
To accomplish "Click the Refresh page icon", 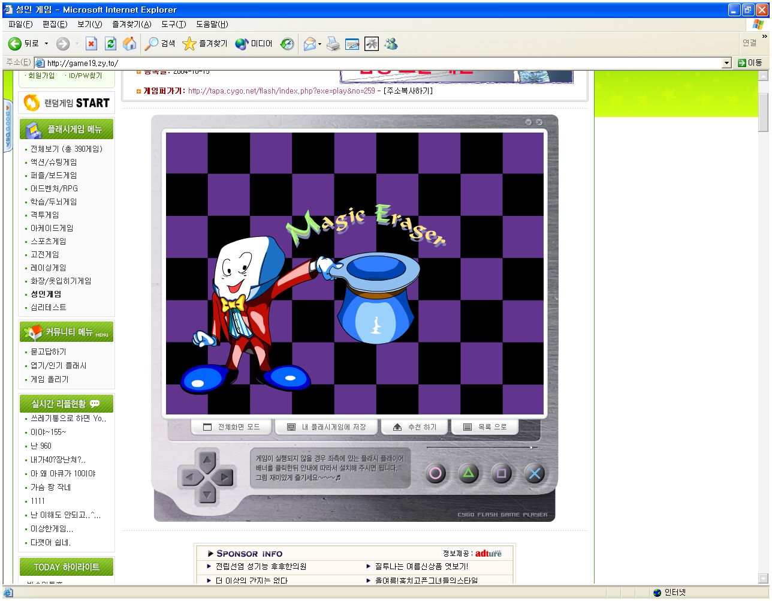I will pos(110,44).
